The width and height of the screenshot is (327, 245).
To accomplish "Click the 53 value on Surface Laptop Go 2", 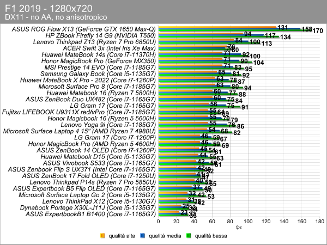I will 211,197.
